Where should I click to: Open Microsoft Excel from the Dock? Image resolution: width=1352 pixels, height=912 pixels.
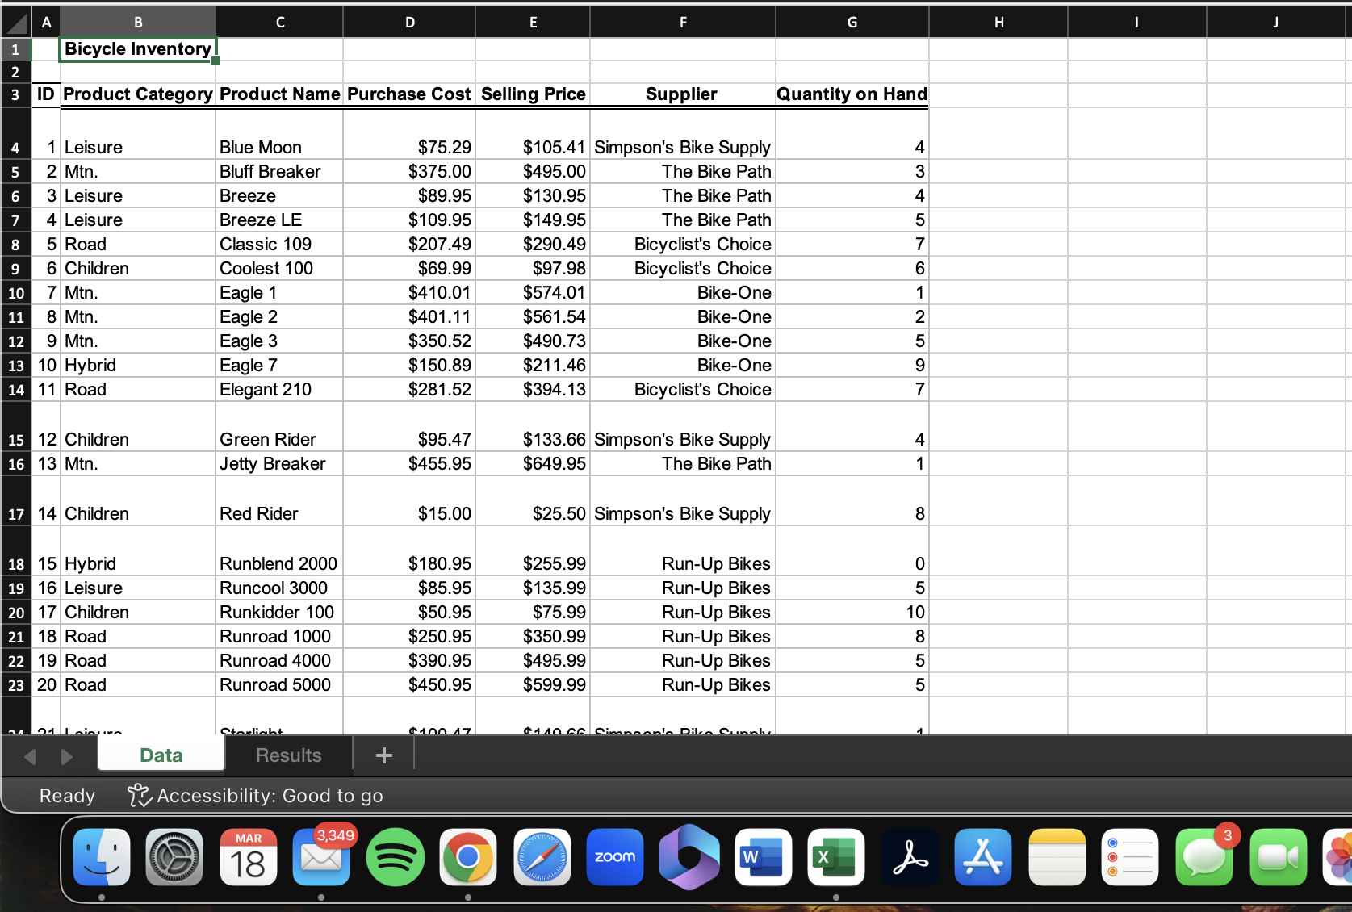point(835,857)
